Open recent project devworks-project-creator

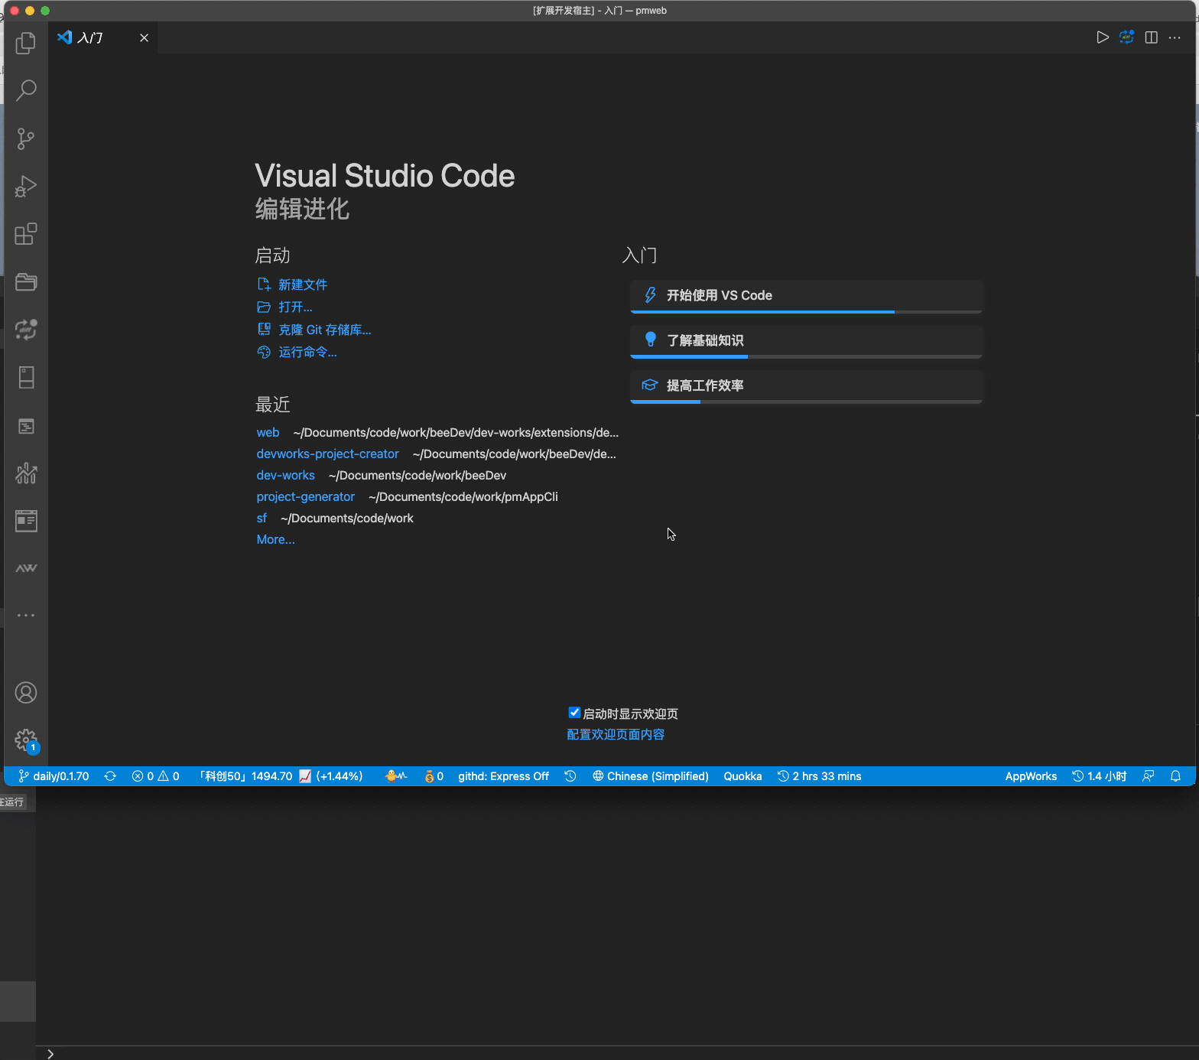pos(327,454)
